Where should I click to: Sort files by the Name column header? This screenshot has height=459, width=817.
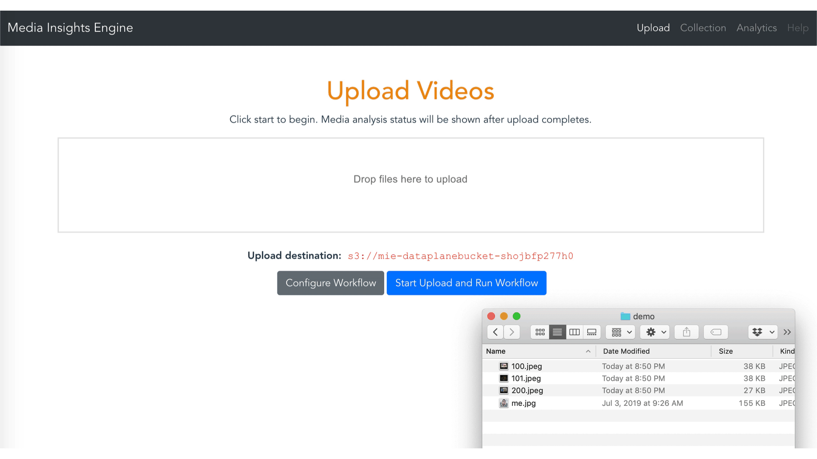click(496, 351)
